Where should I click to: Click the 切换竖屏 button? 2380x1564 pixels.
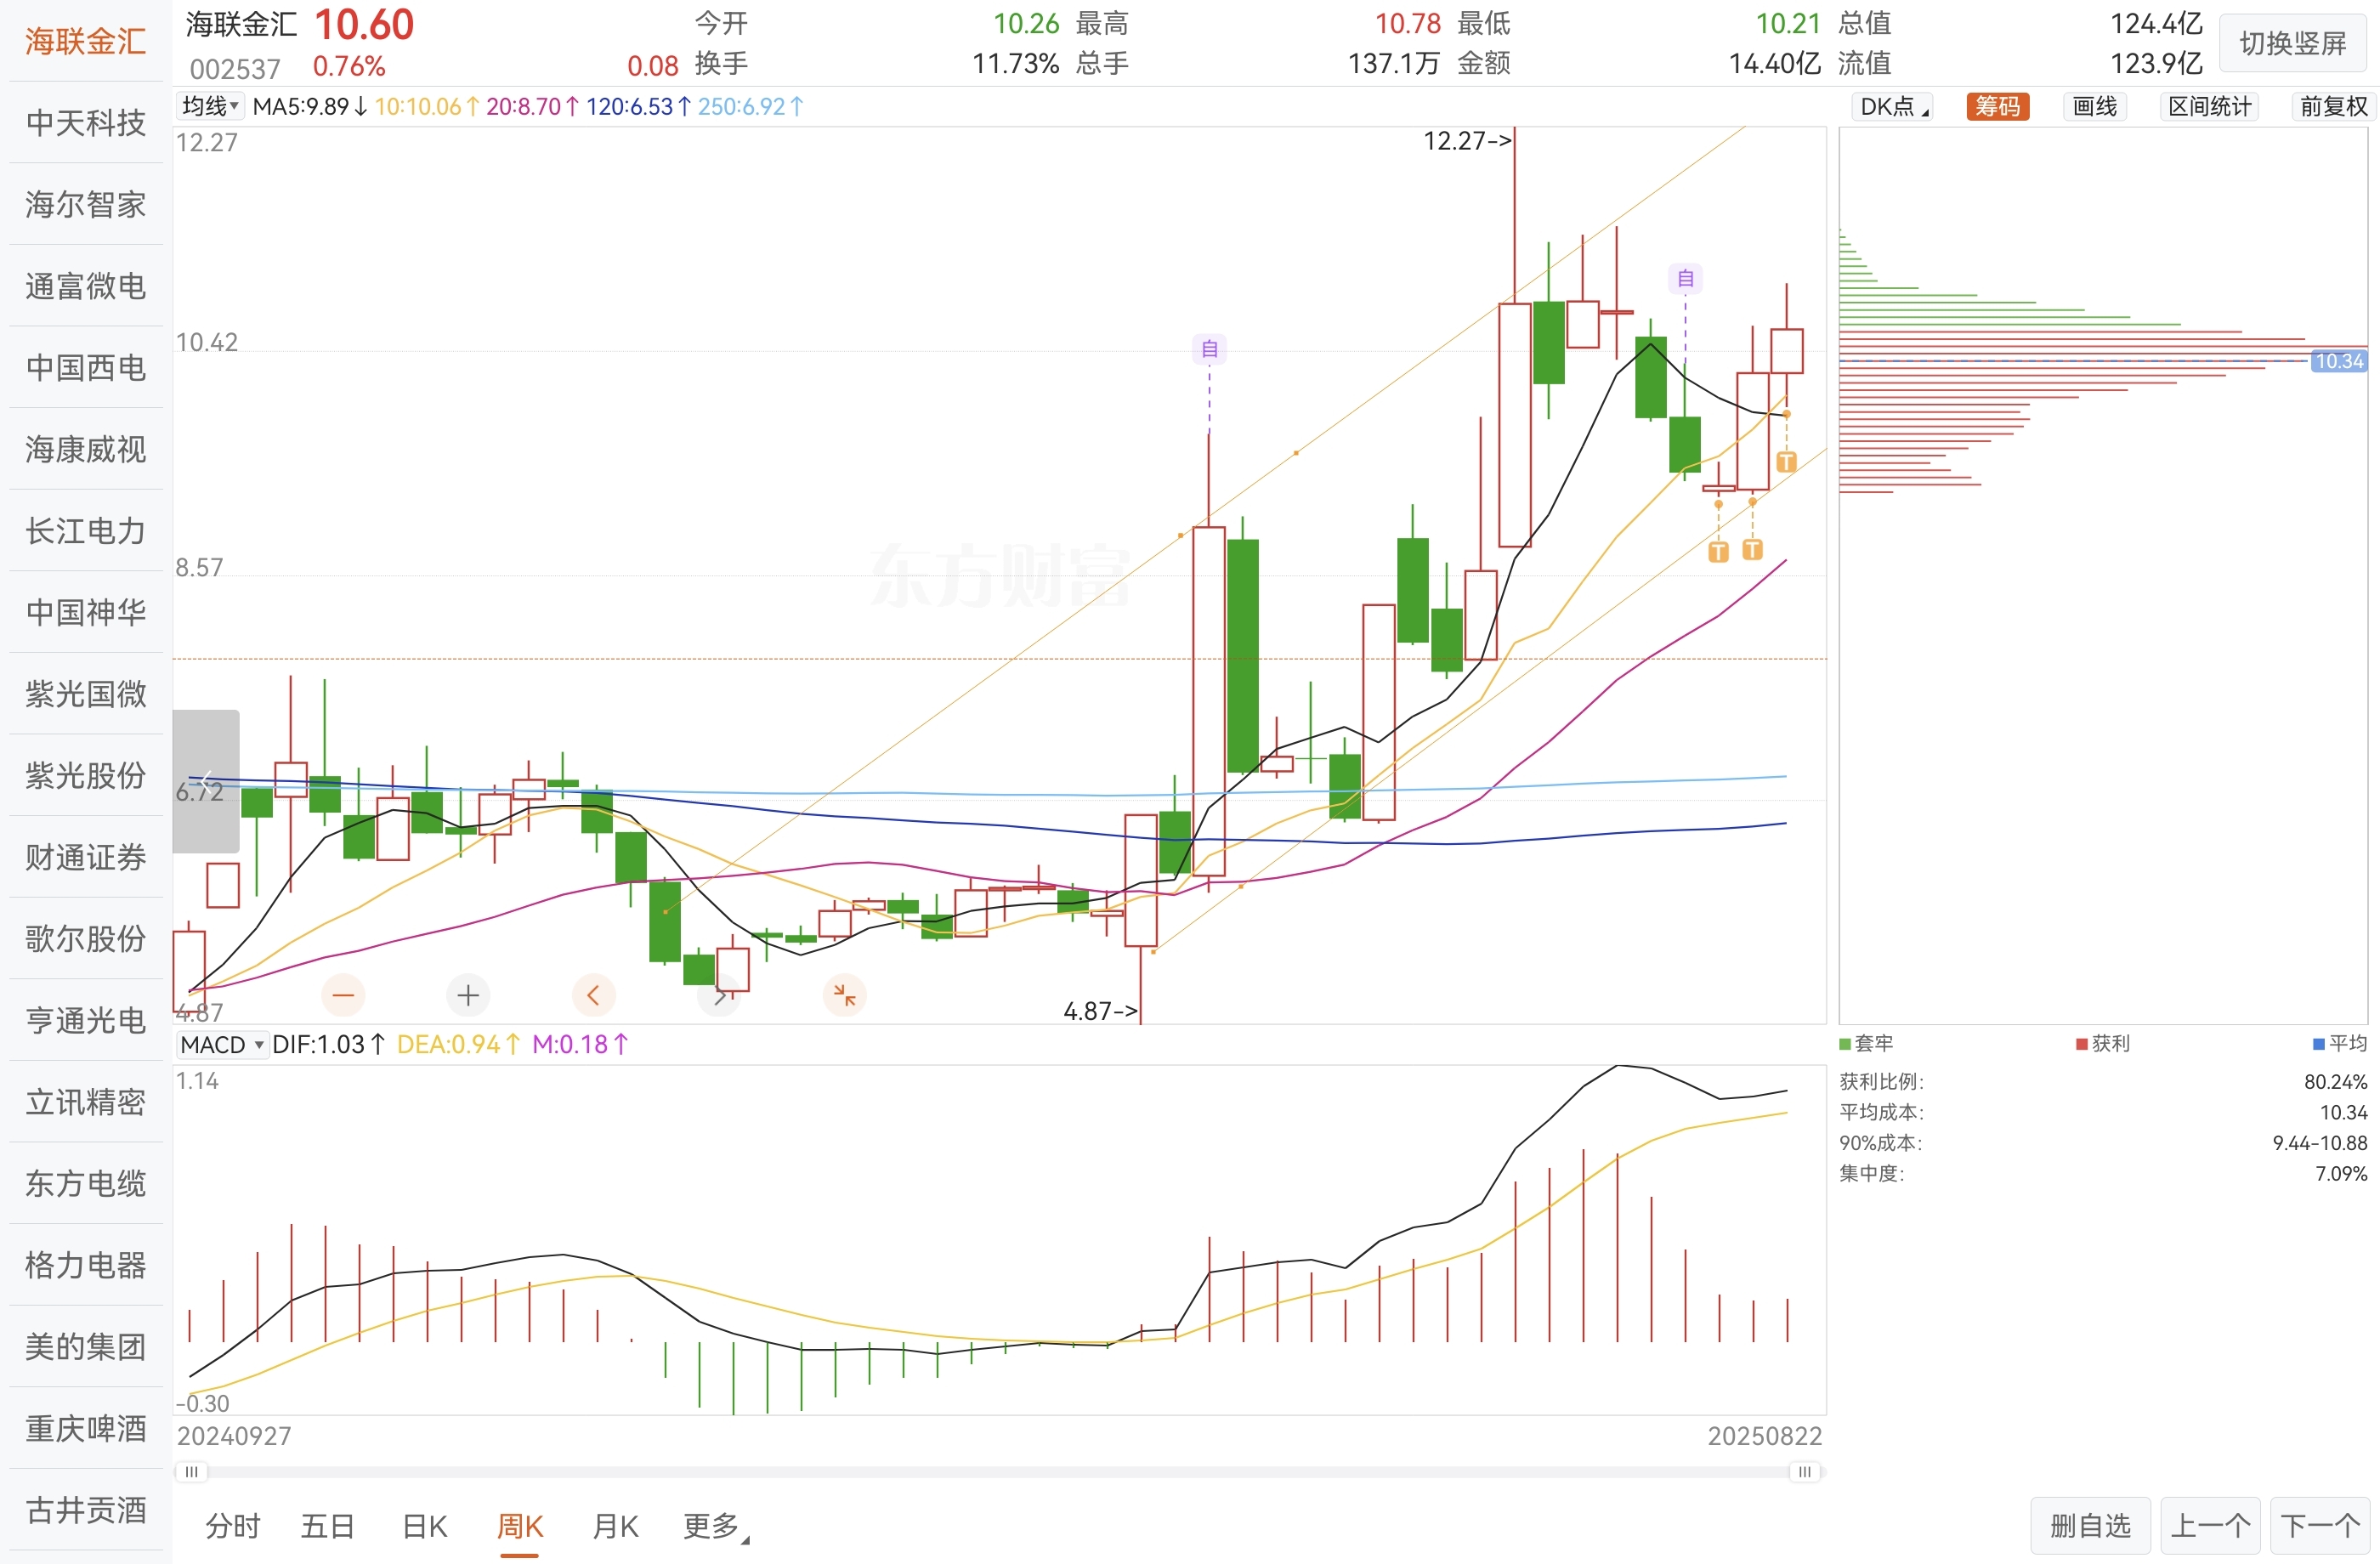(2293, 43)
